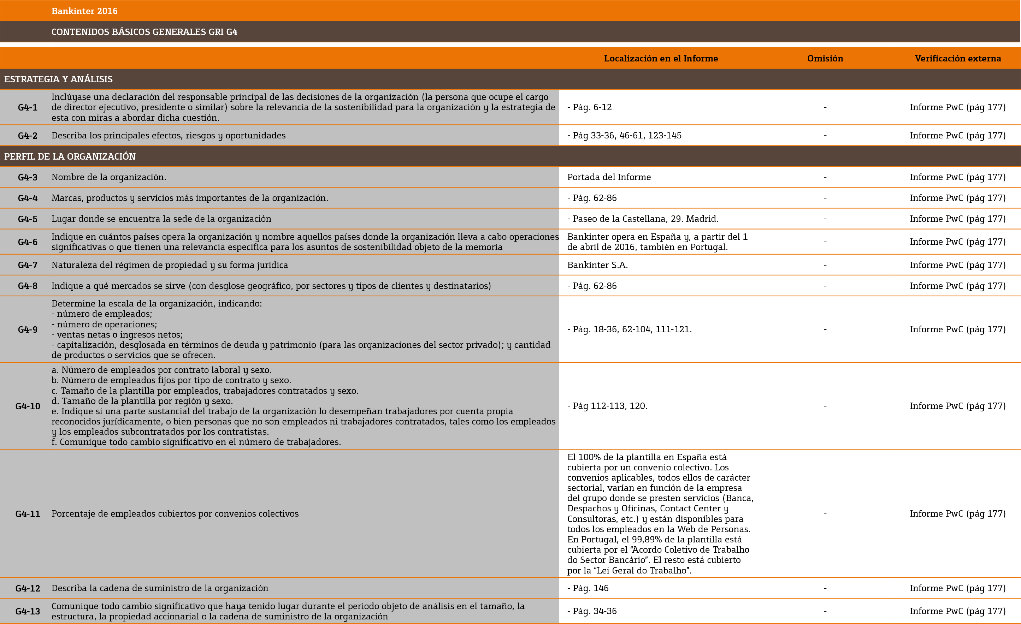Viewport: 1021px width, 624px height.
Task: Select the "CONTENIDOS BÁSICOS GENERALES GRI G4" heading
Action: pos(144,32)
